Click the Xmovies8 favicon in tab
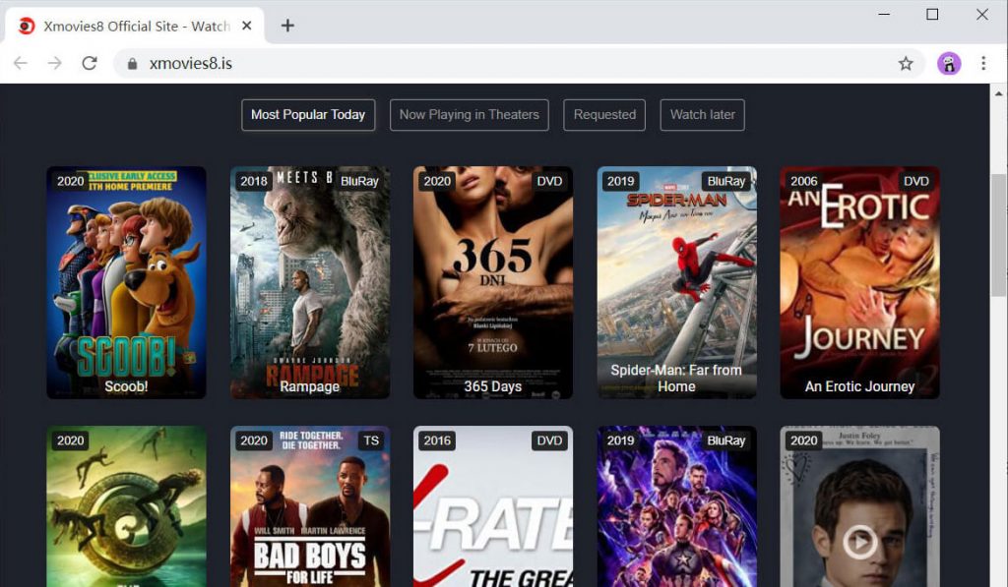 [x=27, y=26]
